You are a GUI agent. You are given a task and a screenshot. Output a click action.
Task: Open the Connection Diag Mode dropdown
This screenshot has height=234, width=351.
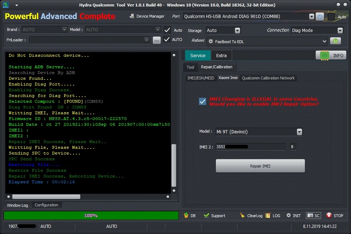pos(340,30)
